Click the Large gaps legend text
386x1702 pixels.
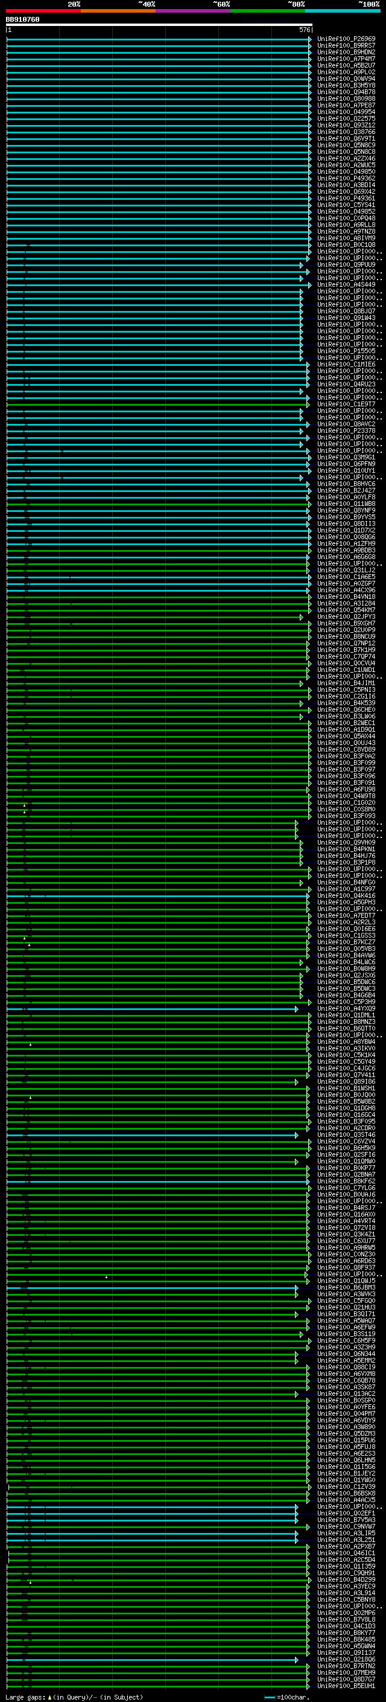tap(74, 1697)
